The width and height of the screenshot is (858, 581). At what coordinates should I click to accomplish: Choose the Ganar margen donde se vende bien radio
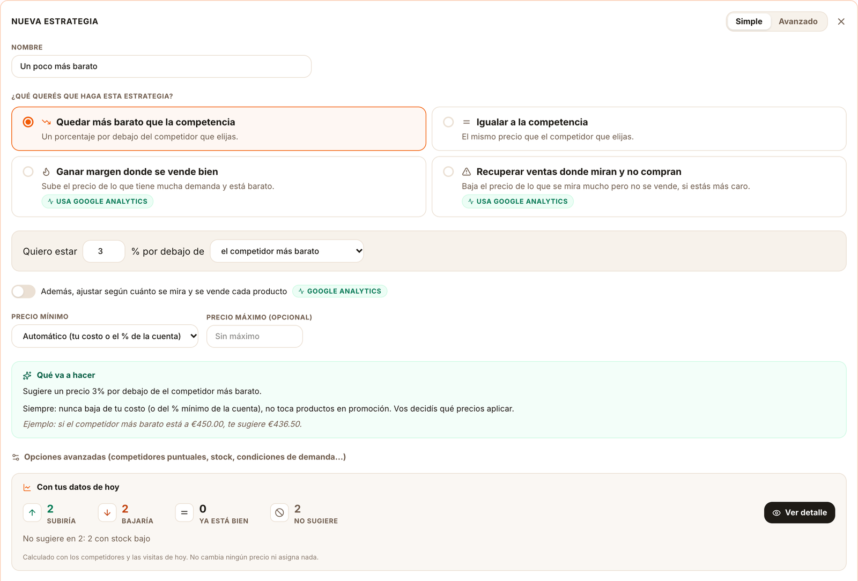pyautogui.click(x=28, y=172)
